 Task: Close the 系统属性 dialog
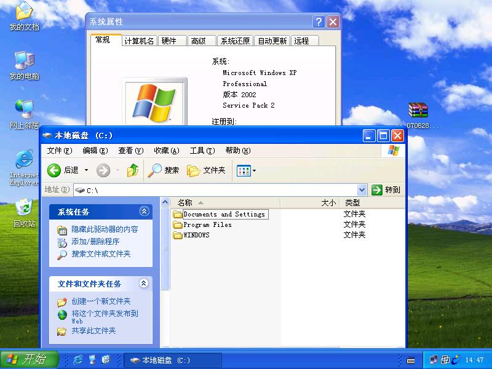(x=333, y=22)
